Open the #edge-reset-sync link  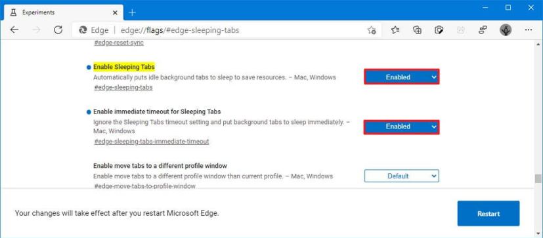tap(119, 43)
